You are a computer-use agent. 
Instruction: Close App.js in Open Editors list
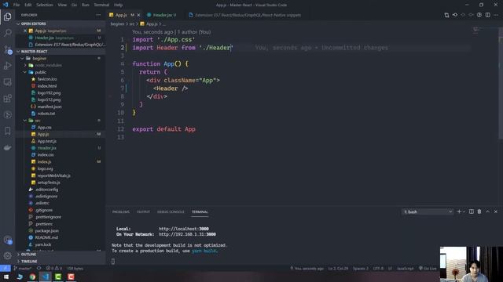coord(25,31)
